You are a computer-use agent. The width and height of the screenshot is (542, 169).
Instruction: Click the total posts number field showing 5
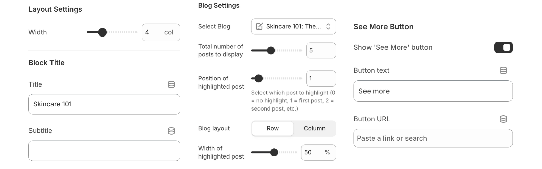pos(320,50)
